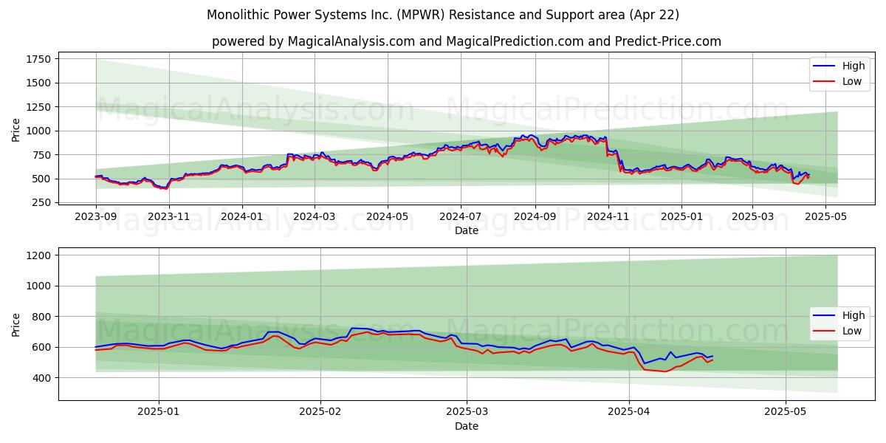
Task: Click the 1200 tick on bottom chart
Action: [x=38, y=255]
